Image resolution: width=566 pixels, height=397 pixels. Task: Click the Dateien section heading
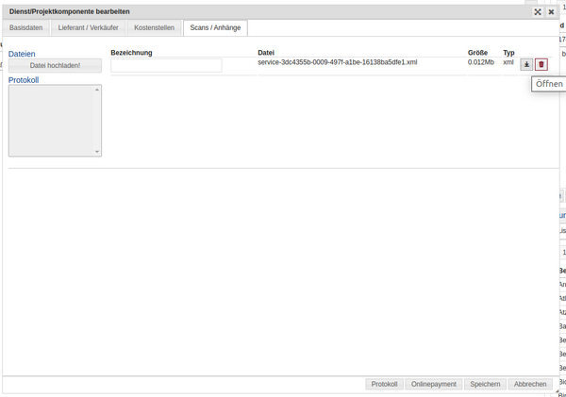(22, 54)
